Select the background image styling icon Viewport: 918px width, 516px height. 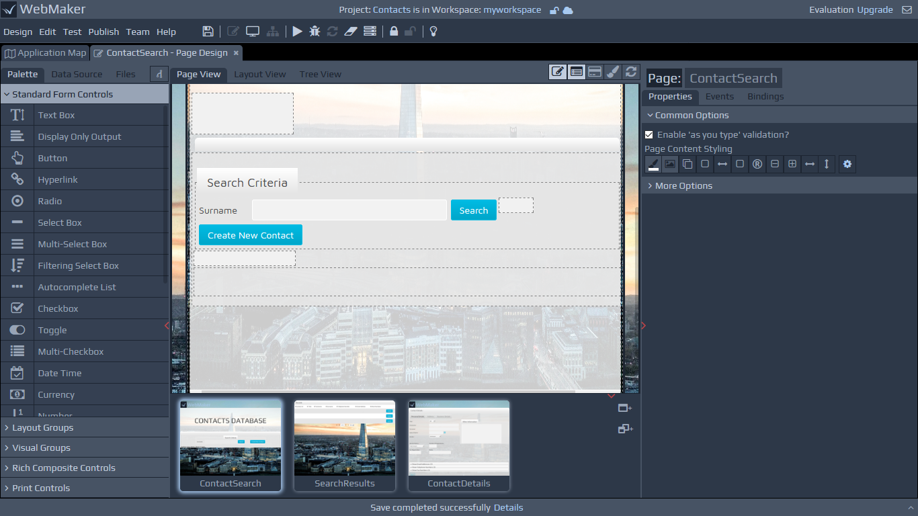[x=670, y=164]
